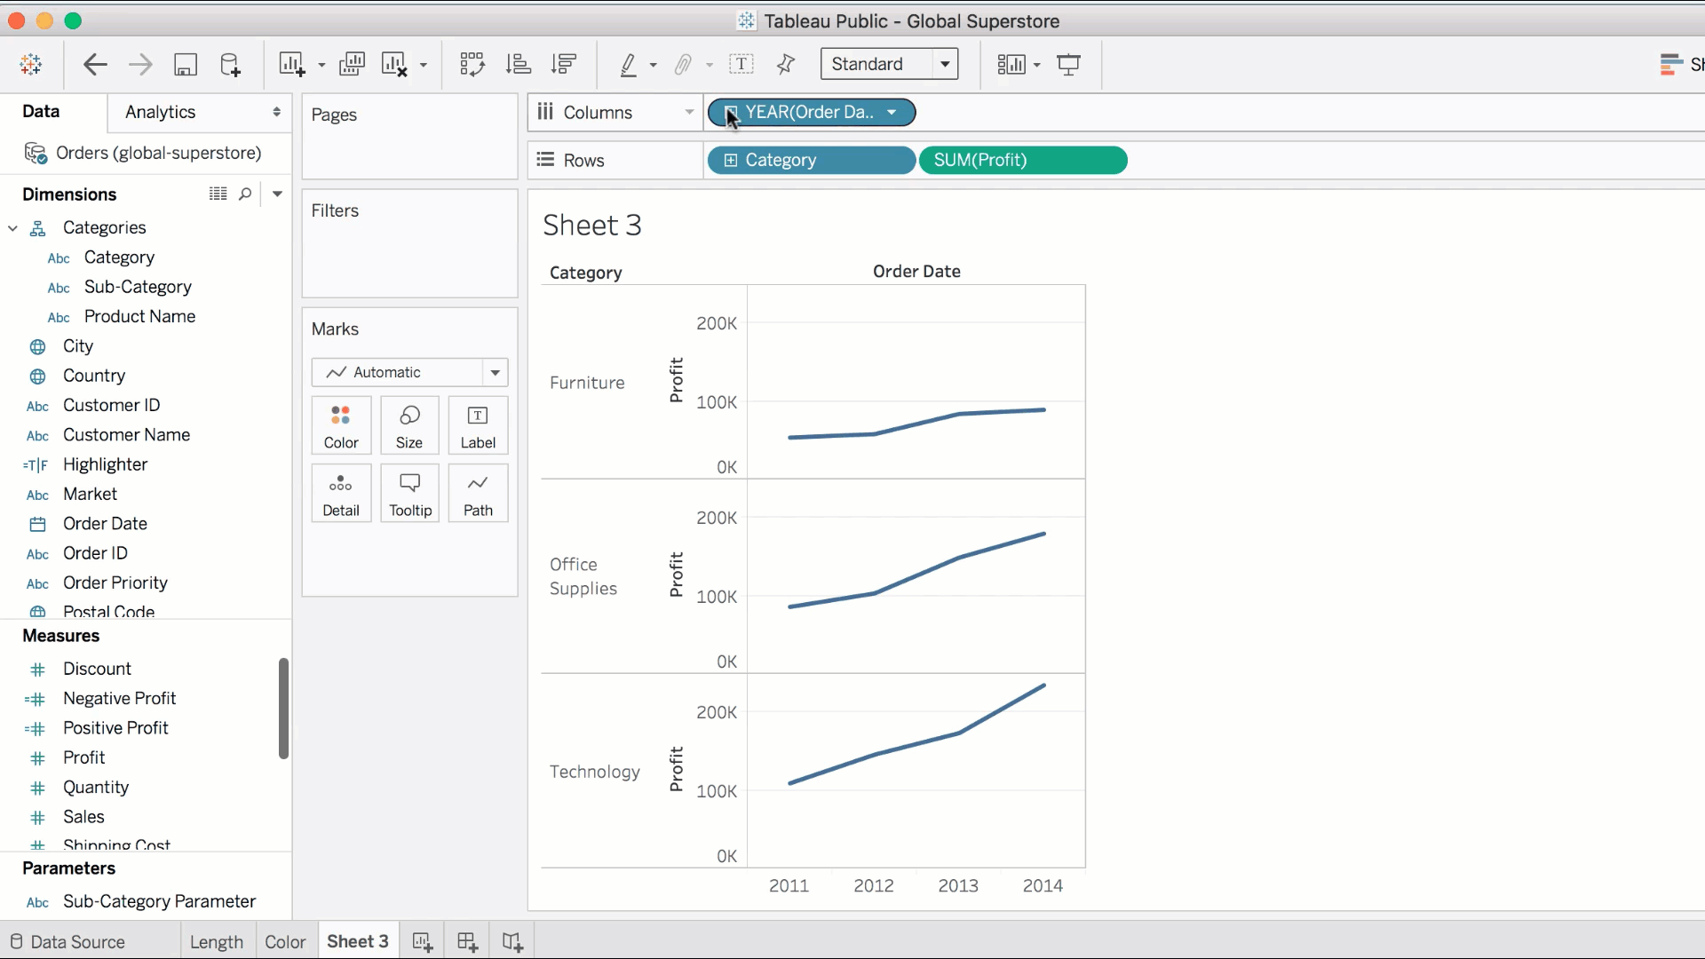Click the Fix Axes pin icon
The height and width of the screenshot is (959, 1705).
[786, 64]
